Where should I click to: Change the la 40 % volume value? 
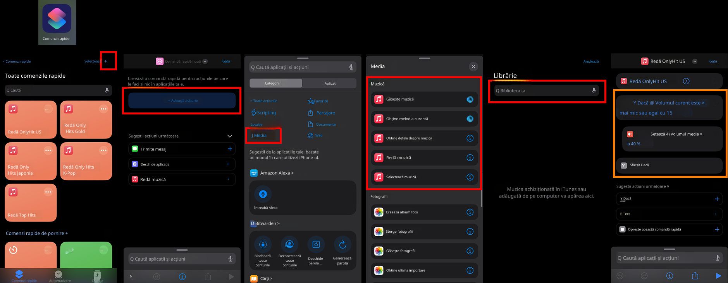coord(633,144)
